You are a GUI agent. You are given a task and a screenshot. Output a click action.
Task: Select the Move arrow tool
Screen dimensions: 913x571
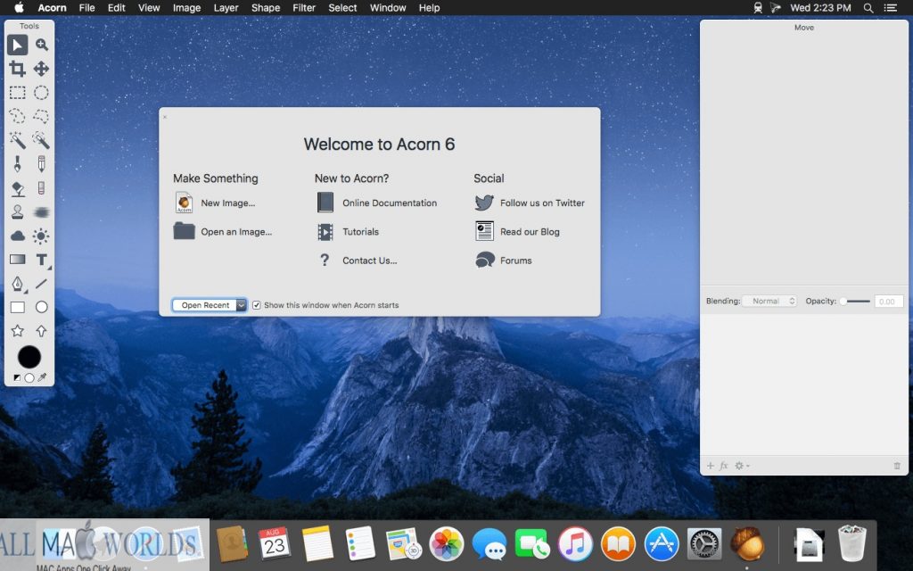(18, 45)
